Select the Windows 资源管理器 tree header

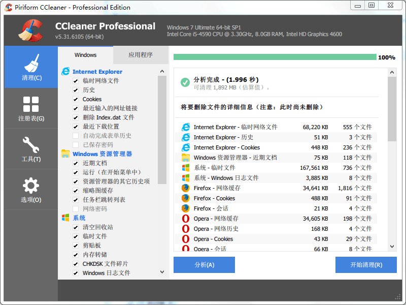click(102, 154)
